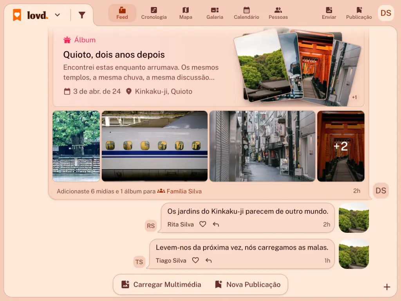Click the TS avatar of Tiago Silva
Image resolution: width=401 pixels, height=301 pixels.
coord(139,262)
